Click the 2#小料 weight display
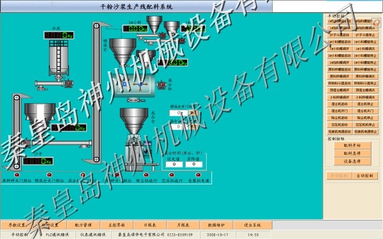This screenshot has width=383, height=239. click(x=135, y=29)
